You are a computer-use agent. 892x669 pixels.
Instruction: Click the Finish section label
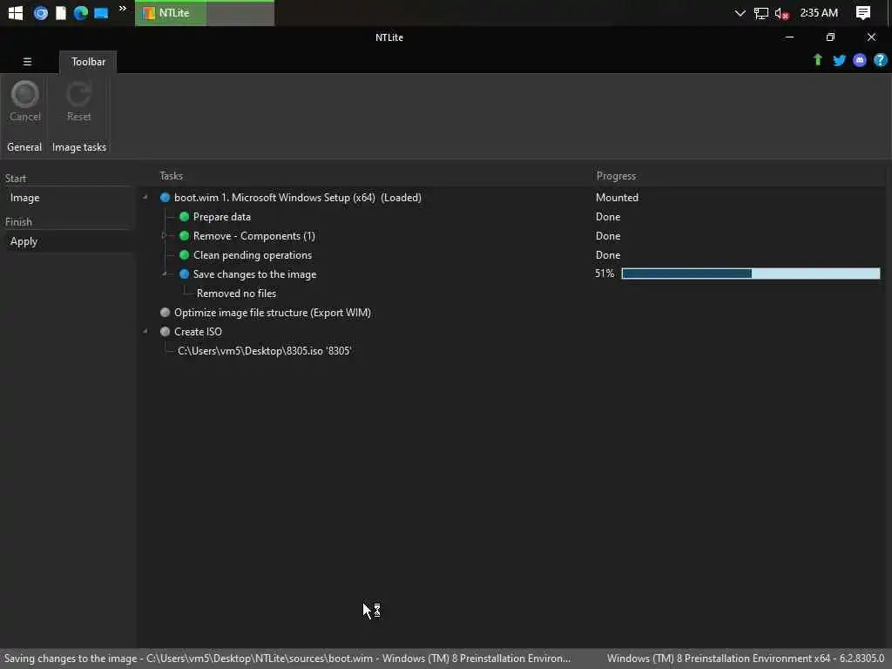point(18,222)
